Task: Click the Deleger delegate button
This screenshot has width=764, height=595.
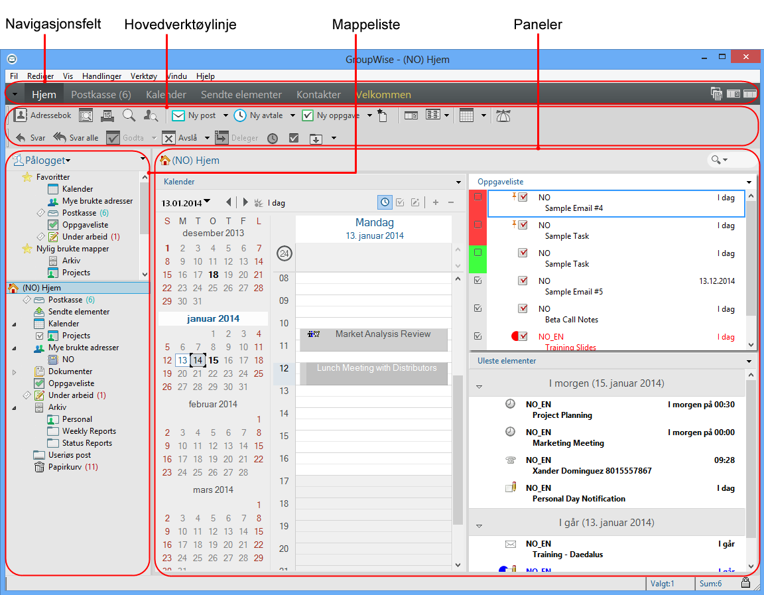Action: pos(237,138)
